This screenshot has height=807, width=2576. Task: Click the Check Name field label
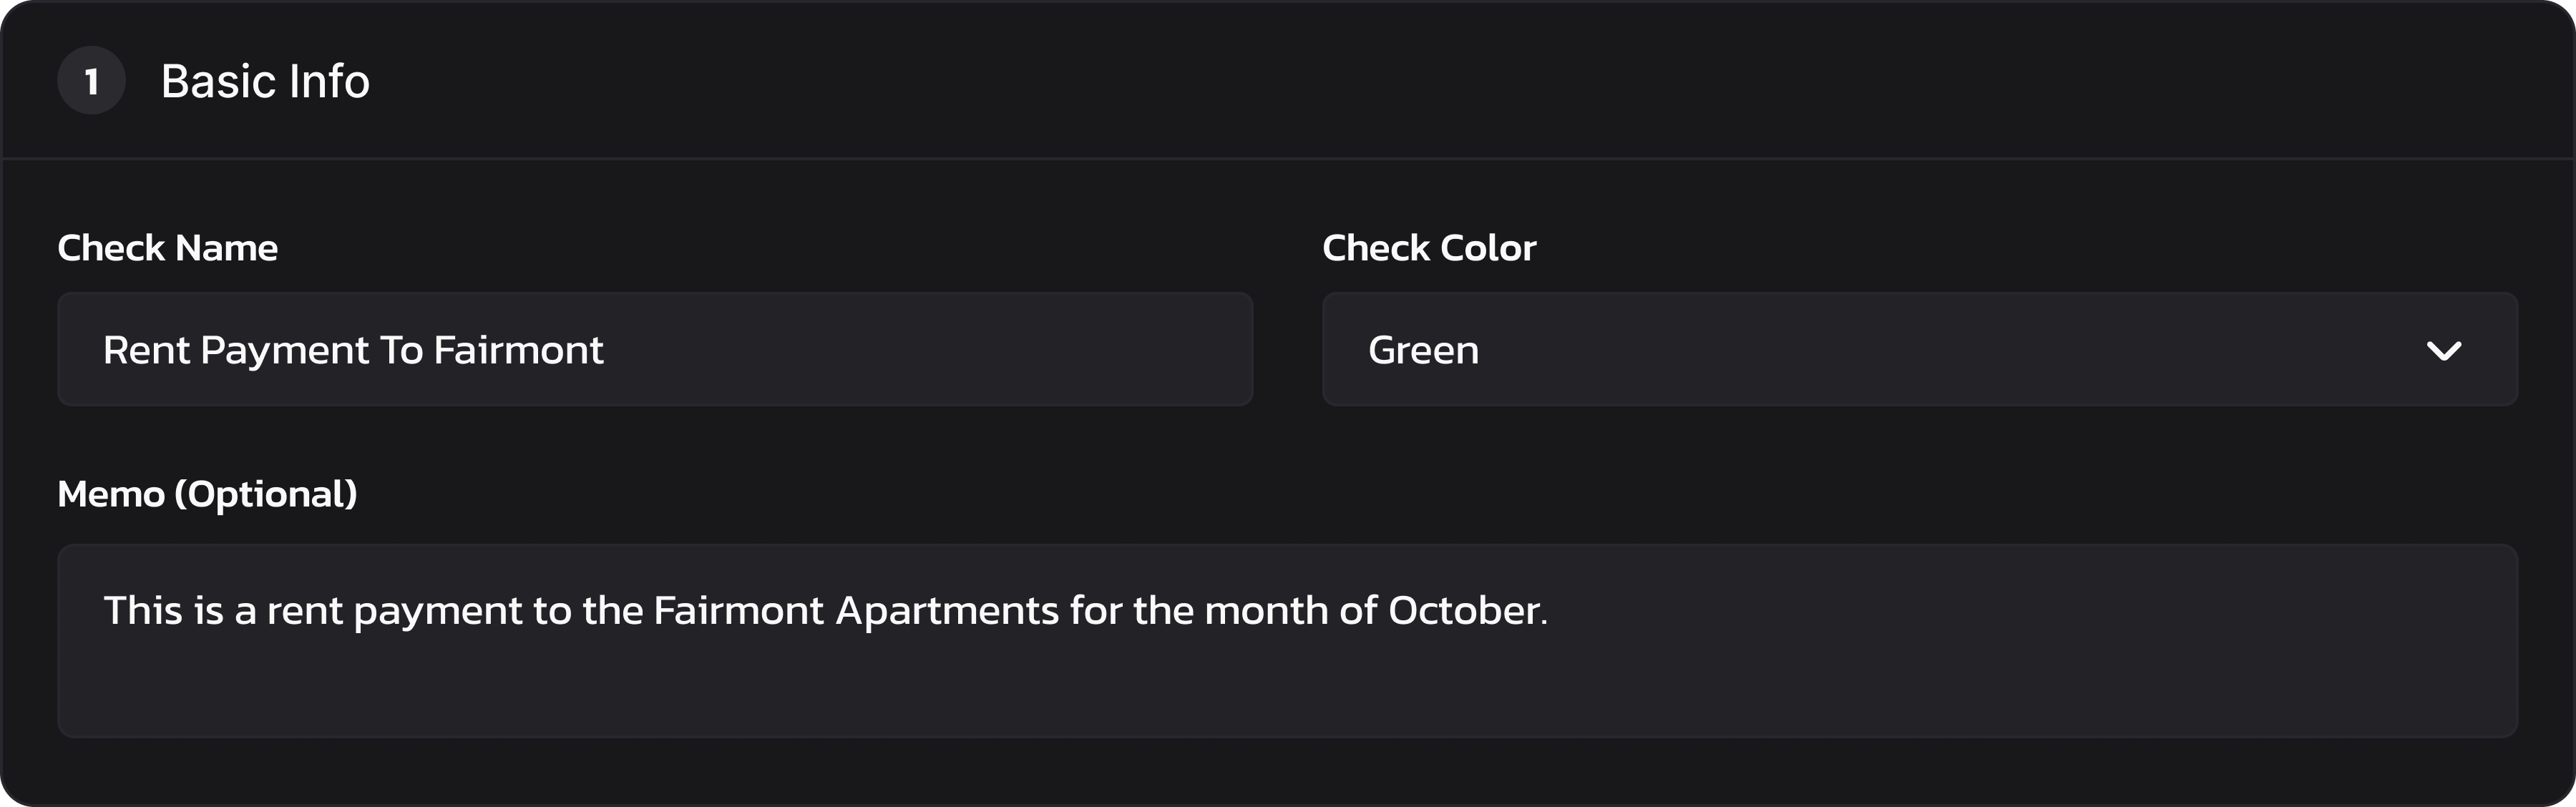pyautogui.click(x=167, y=248)
